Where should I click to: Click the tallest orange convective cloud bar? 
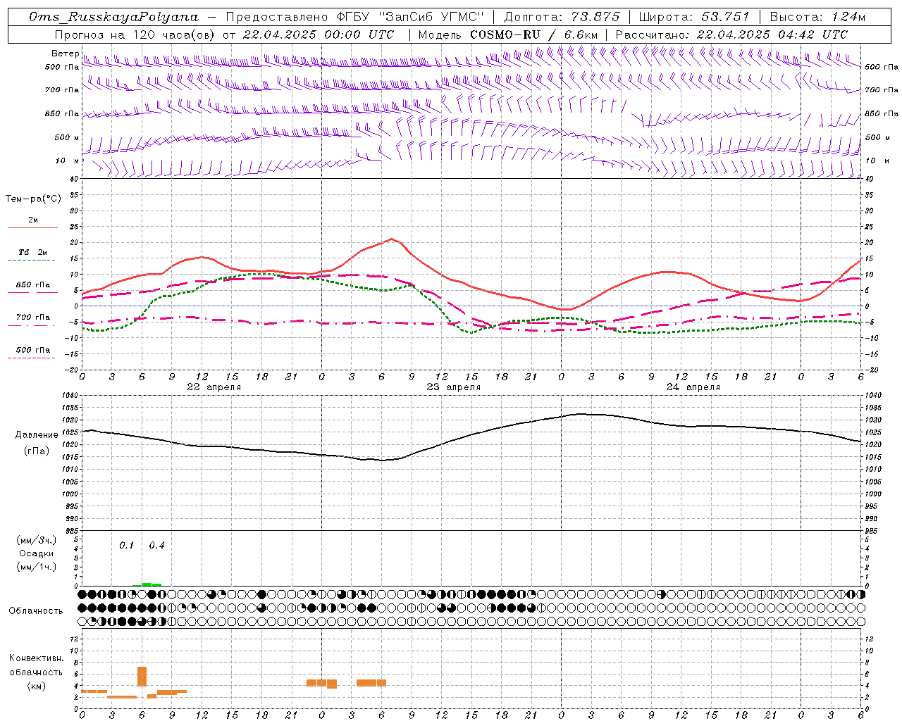[x=142, y=676]
